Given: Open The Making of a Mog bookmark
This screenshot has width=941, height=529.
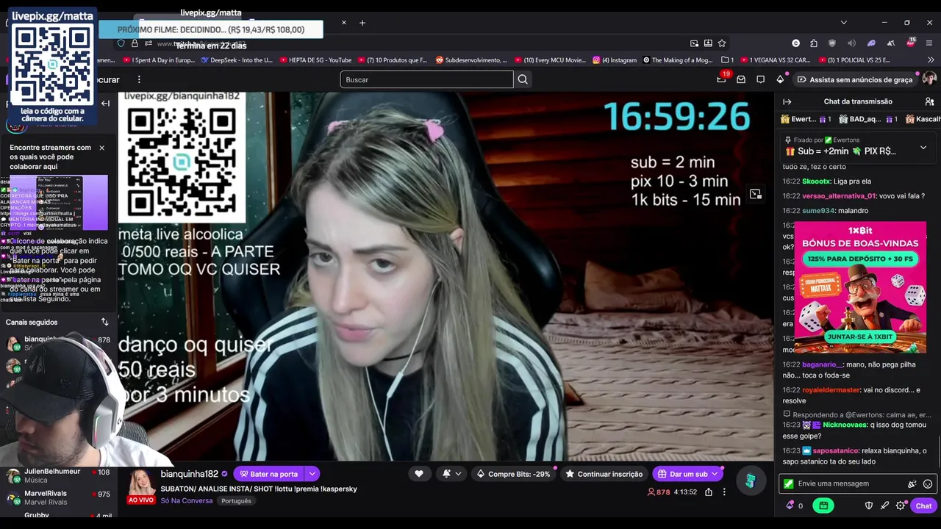Looking at the screenshot, I should pyautogui.click(x=678, y=60).
